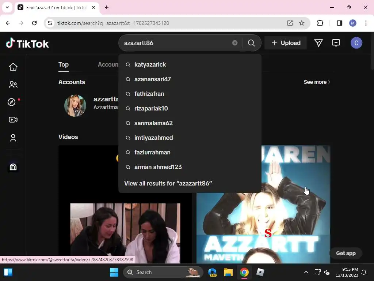Open Windows Start menu
This screenshot has width=374, height=281.
click(x=114, y=272)
